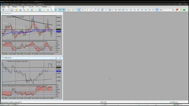Click the zoom out magnifier icon

point(52,10)
